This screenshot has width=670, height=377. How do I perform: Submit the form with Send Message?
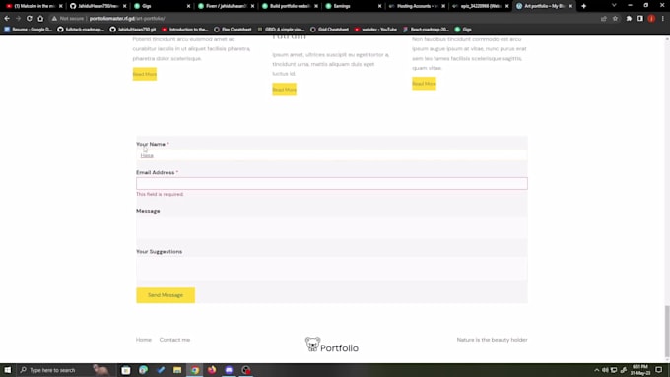166,295
